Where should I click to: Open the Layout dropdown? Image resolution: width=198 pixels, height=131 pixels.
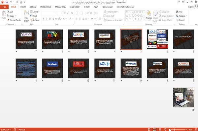[x=35, y=12]
